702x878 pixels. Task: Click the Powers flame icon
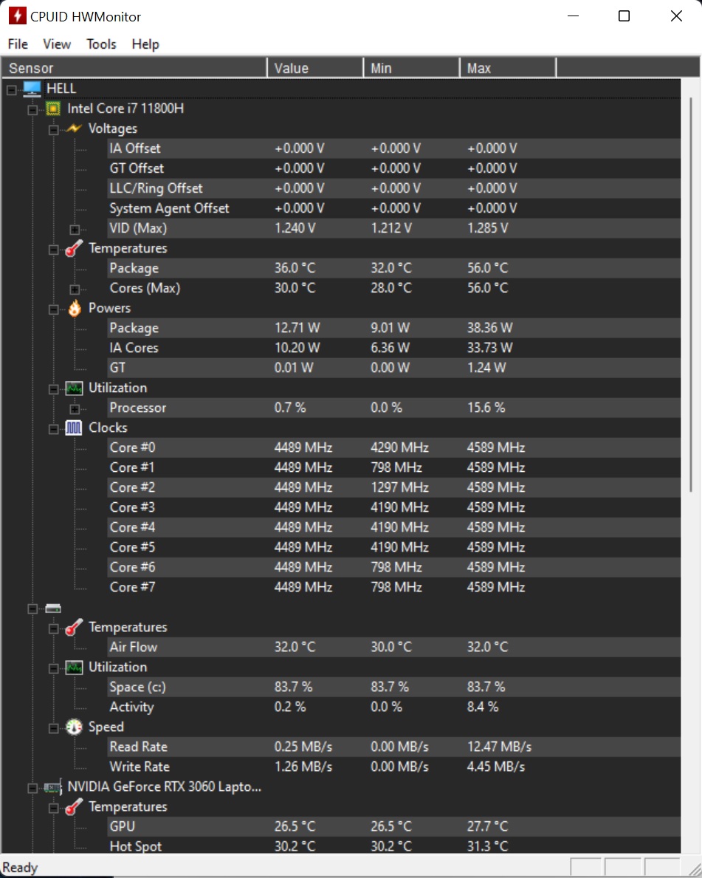[74, 308]
